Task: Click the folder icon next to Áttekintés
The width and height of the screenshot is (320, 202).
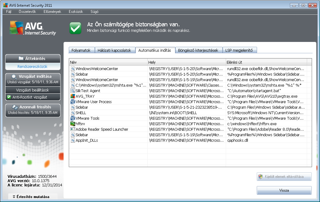Action: click(x=21, y=58)
